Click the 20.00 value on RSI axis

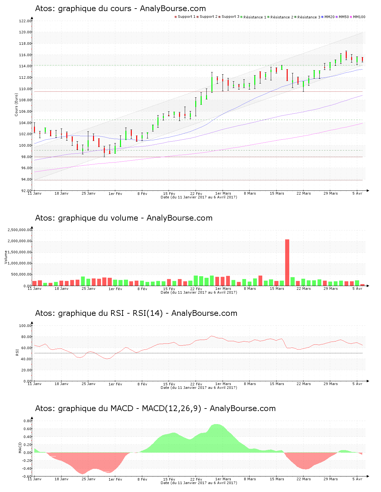pos(26,370)
